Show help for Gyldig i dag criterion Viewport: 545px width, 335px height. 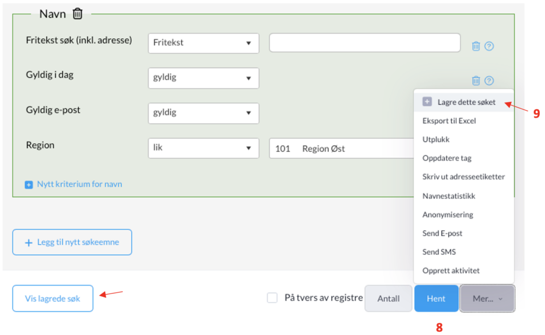click(x=489, y=81)
